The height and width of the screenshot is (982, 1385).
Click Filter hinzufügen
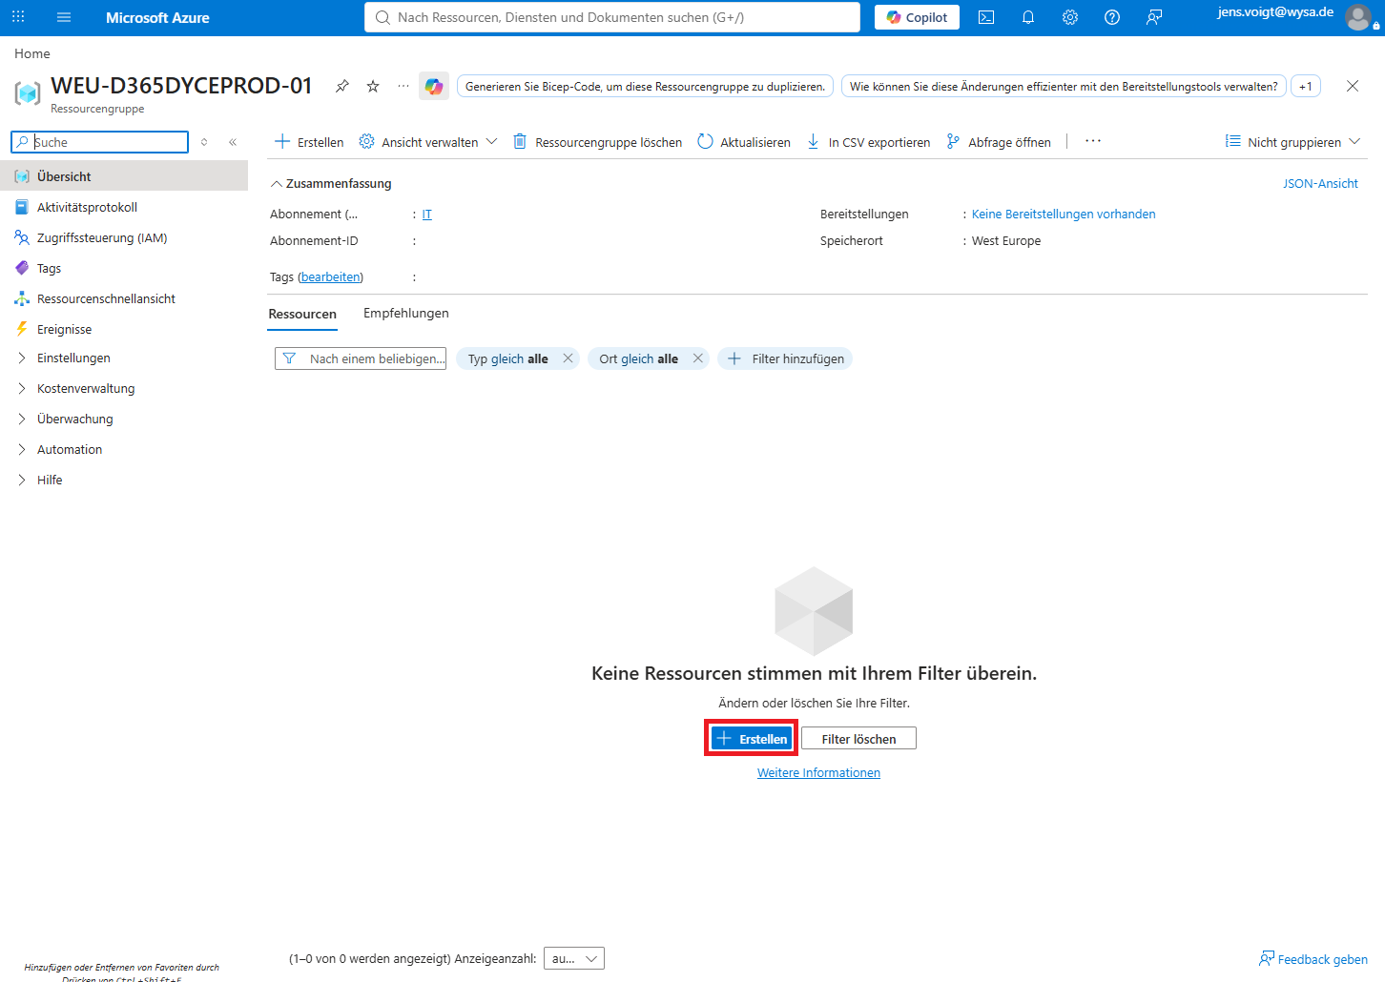click(785, 358)
